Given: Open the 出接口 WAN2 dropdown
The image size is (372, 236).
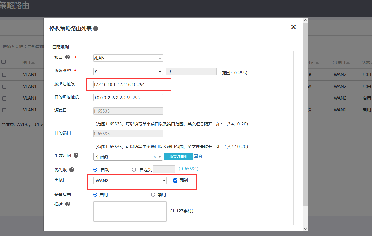Looking at the screenshot, I should coord(130,180).
